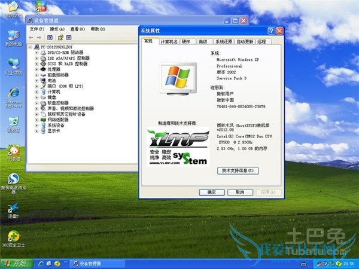359x269 pixels.
Task: Select the 鼠标和其它指针设备 tree row text
Action: [x=66, y=114]
